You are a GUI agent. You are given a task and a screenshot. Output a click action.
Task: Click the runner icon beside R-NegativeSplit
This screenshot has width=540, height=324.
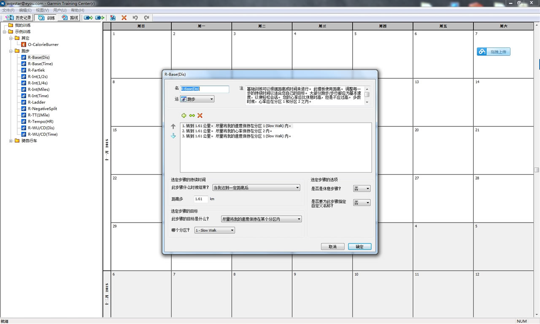pyautogui.click(x=24, y=109)
